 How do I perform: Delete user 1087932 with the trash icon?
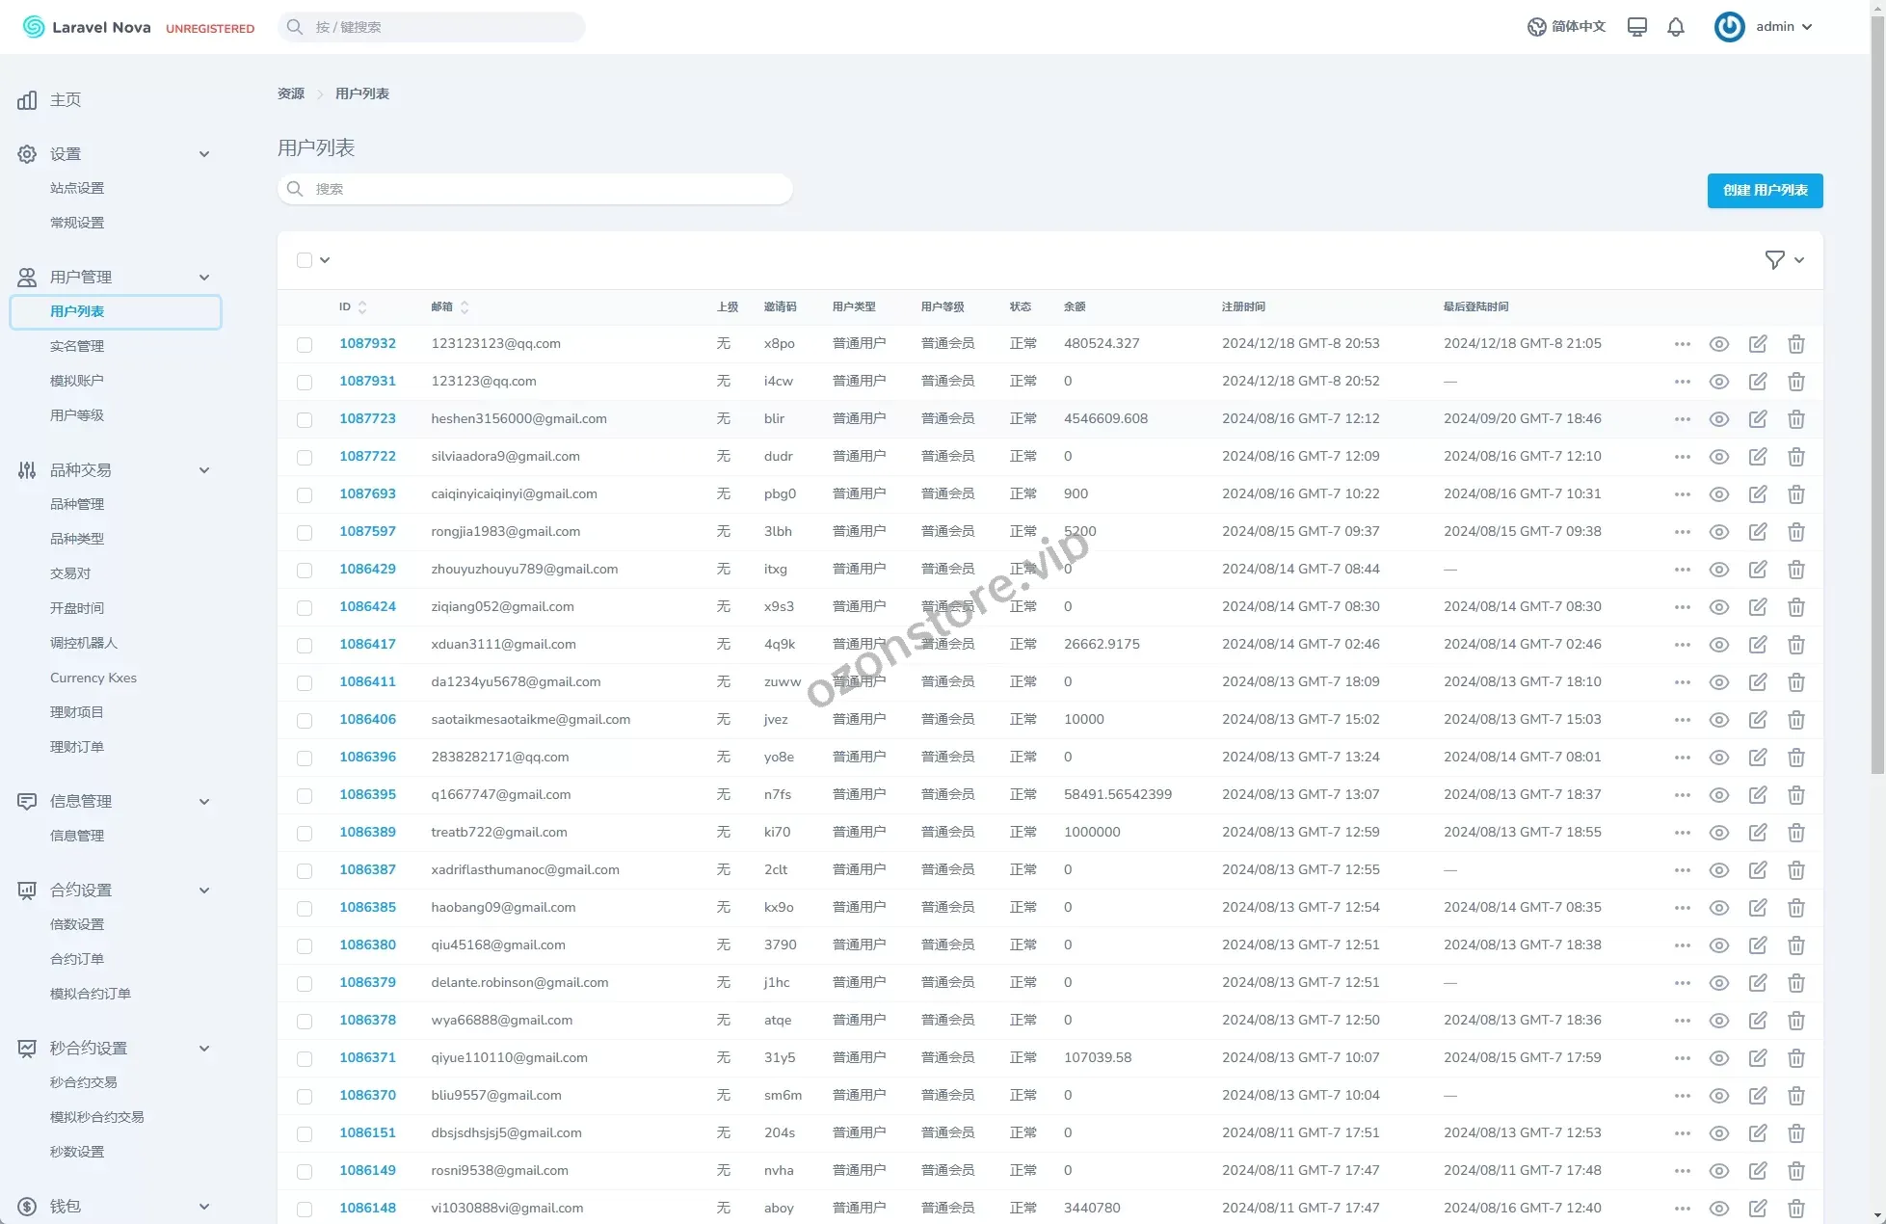(x=1795, y=344)
